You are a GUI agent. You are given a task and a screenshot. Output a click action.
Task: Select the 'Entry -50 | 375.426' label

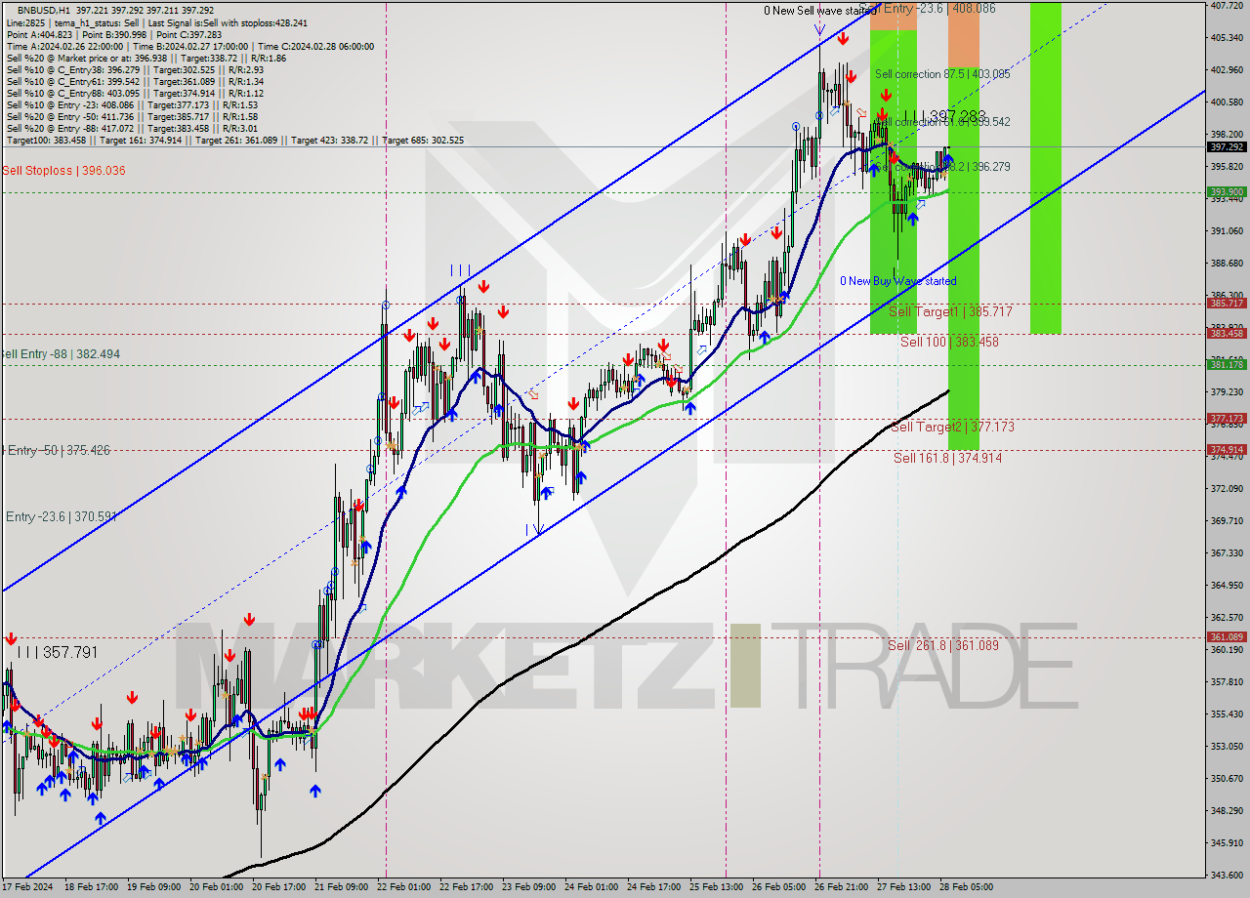pyautogui.click(x=56, y=450)
